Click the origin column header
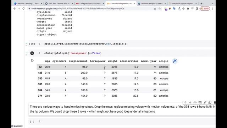Image resolution: width=227 pixels, height=128 pixels. (164, 61)
